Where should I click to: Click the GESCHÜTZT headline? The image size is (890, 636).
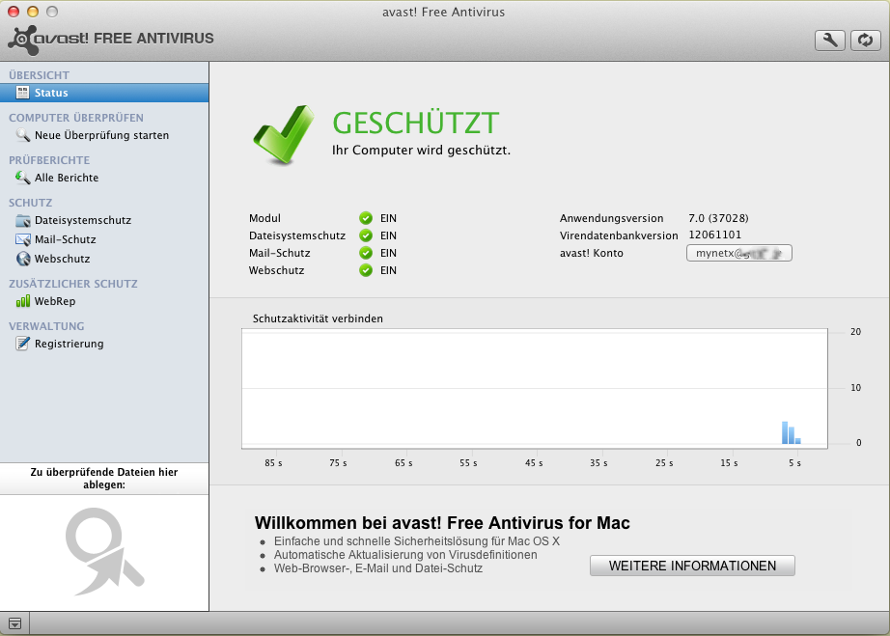(x=415, y=124)
